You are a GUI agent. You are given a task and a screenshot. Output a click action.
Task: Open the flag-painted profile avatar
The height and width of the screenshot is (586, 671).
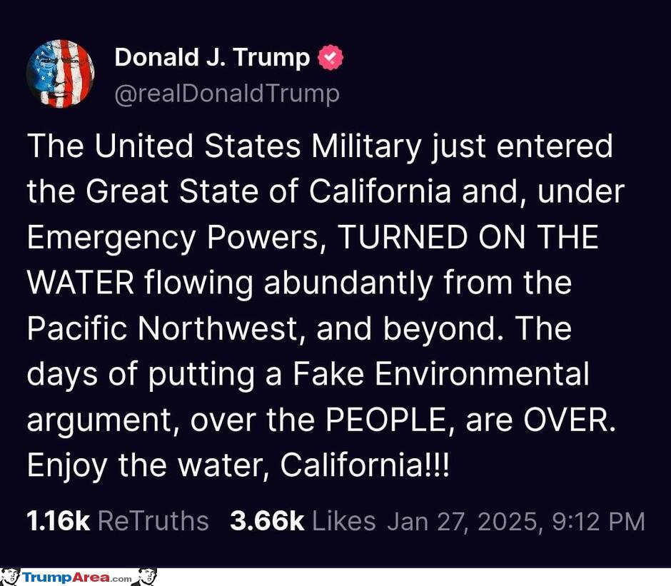click(60, 74)
